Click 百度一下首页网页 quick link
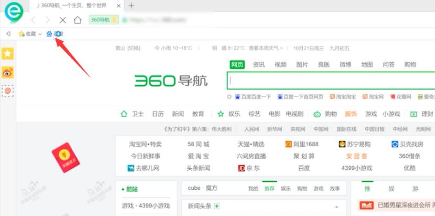This screenshot has height=216, width=435. point(300,97)
